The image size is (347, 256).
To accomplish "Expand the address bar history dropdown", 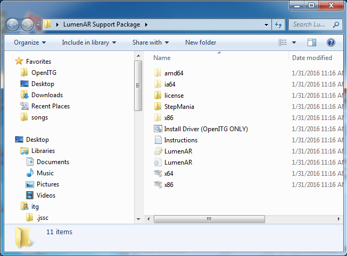I will pyautogui.click(x=267, y=24).
